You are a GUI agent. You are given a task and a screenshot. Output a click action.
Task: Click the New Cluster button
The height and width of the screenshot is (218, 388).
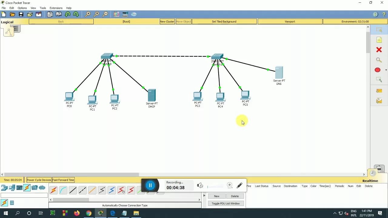(167, 21)
